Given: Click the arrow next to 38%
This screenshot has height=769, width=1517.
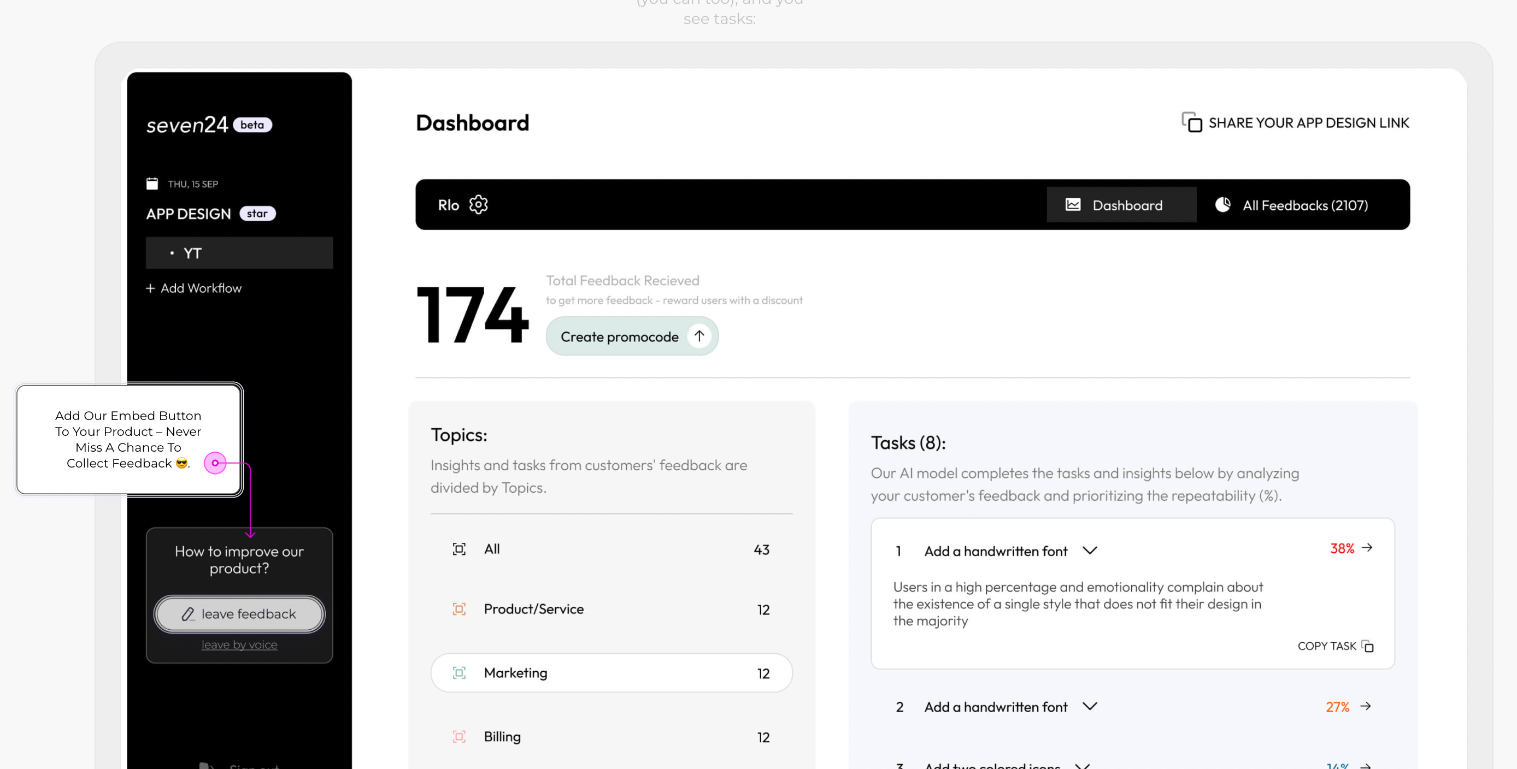Looking at the screenshot, I should coord(1367,548).
